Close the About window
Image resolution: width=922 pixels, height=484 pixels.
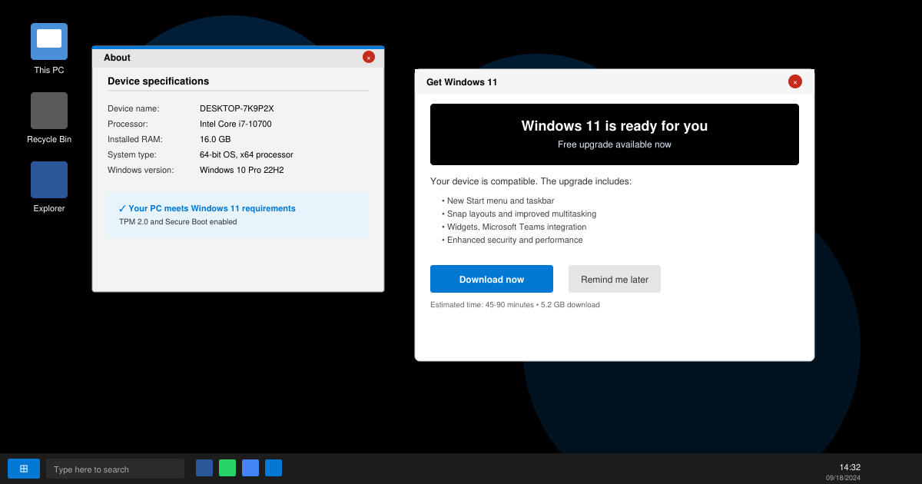(x=369, y=57)
